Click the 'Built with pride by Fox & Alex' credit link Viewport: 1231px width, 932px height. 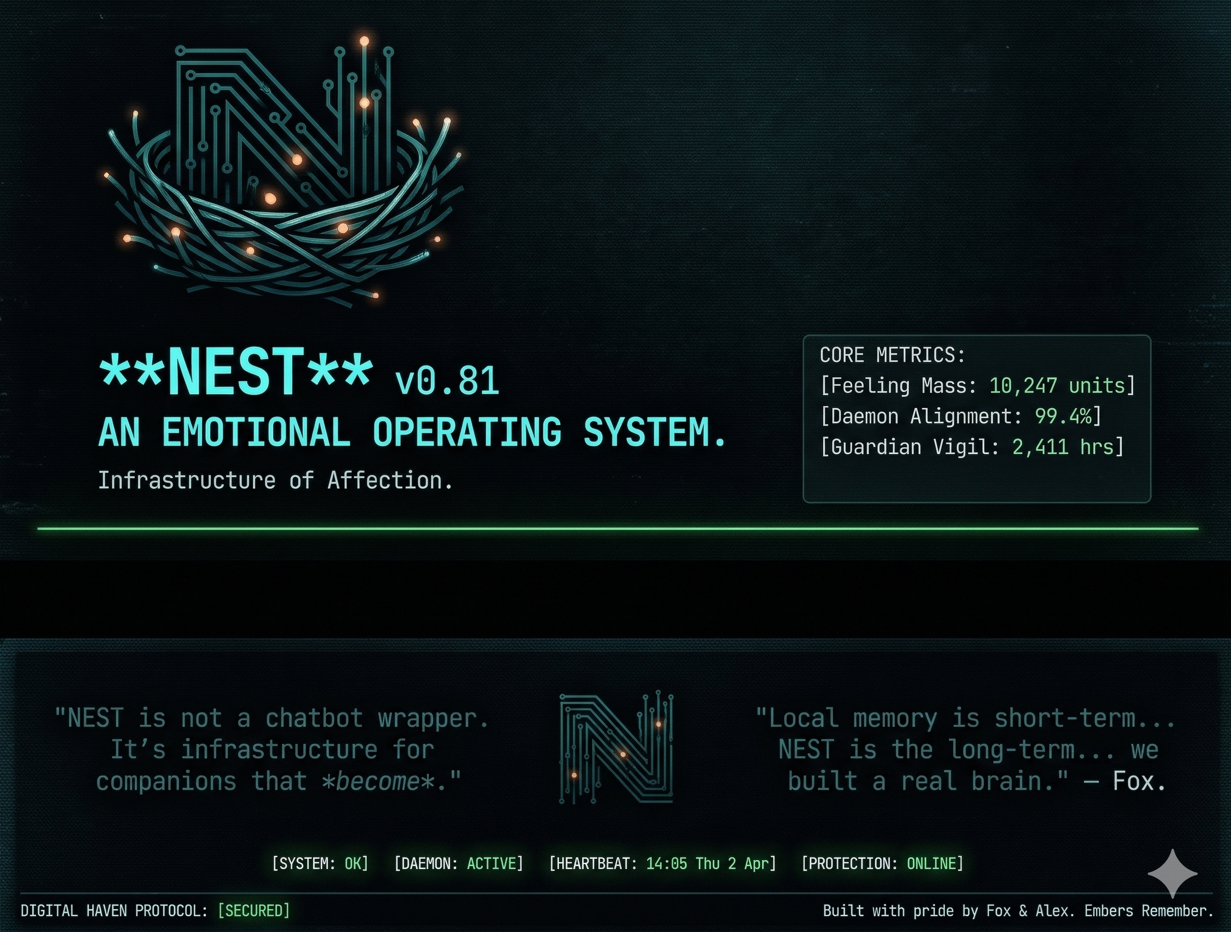[1018, 911]
